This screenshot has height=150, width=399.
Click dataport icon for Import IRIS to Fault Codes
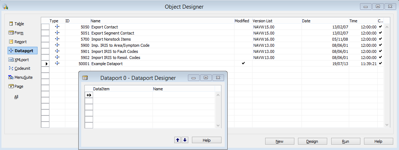[x=57, y=51]
